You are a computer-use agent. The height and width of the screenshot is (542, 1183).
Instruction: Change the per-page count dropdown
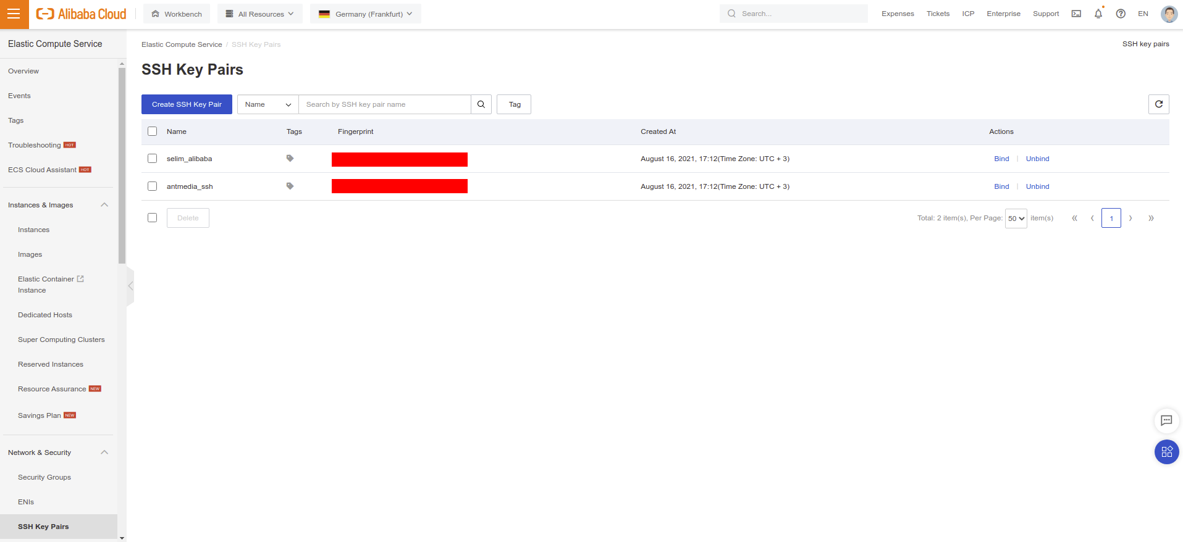click(1016, 219)
